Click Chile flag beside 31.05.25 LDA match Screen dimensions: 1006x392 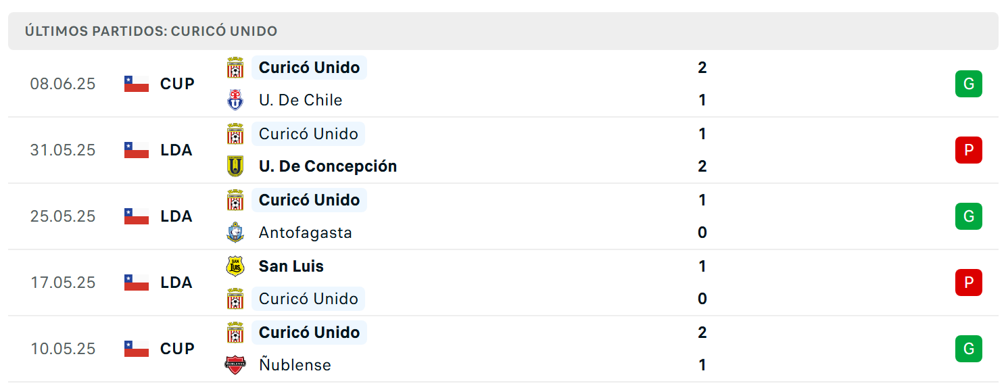[x=137, y=150]
